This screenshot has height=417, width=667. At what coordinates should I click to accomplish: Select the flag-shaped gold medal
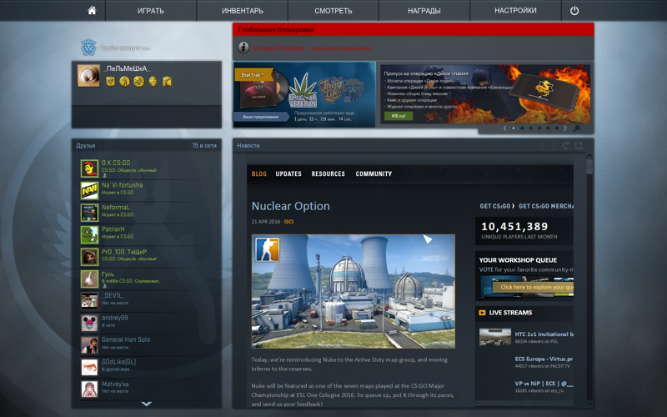168,81
